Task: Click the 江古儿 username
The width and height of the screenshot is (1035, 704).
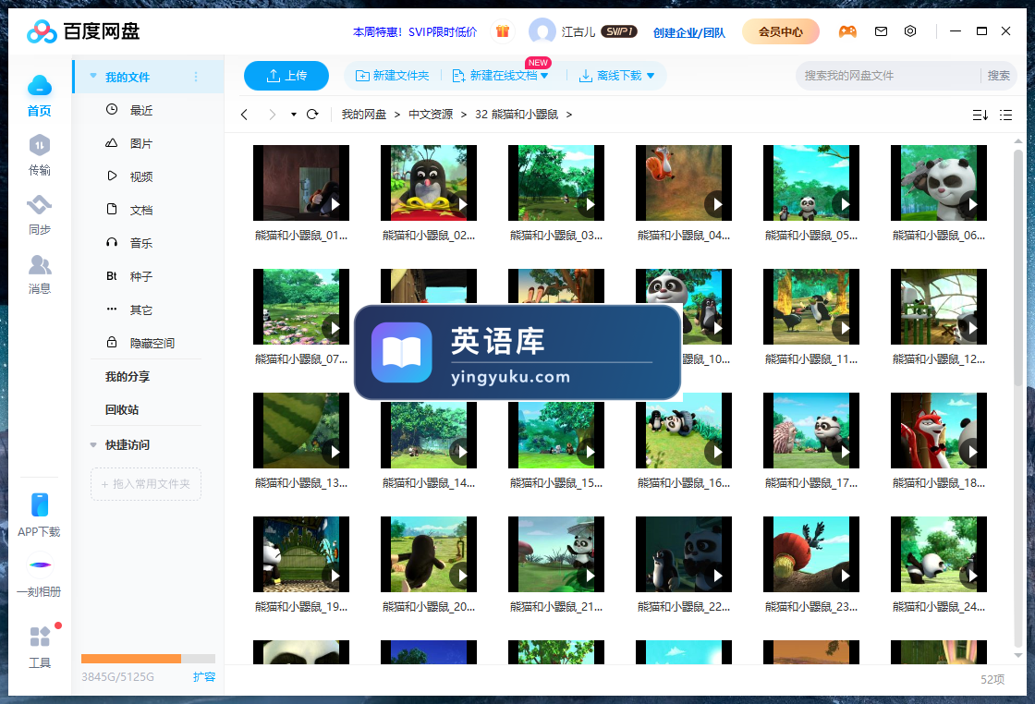Action: [x=578, y=31]
